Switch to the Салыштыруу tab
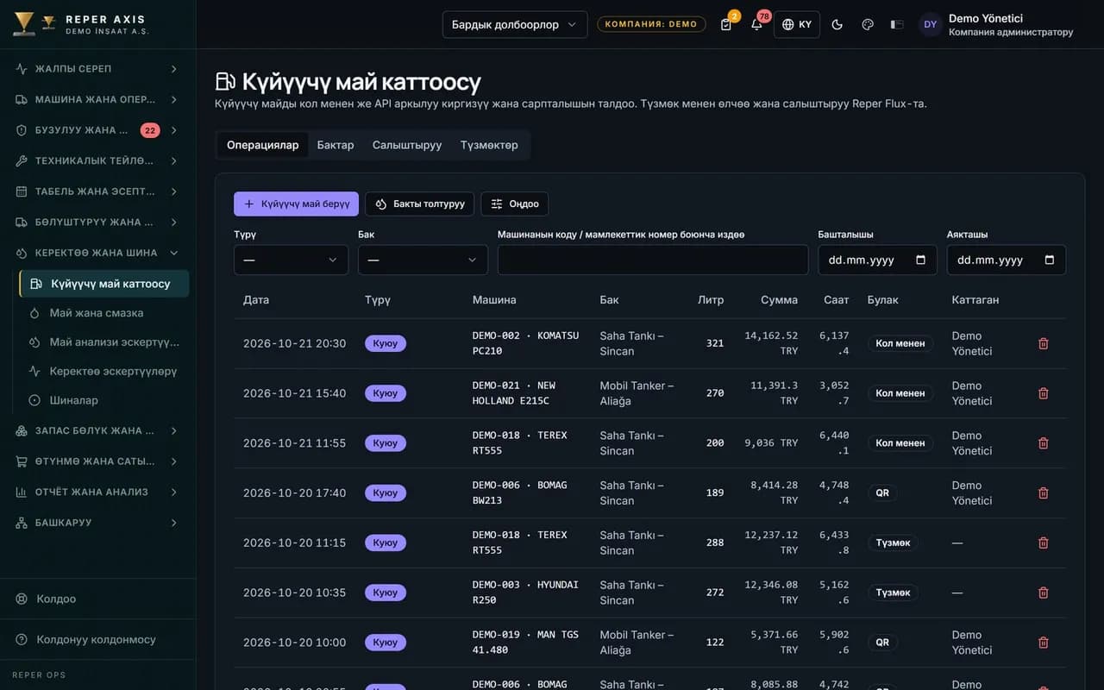 [407, 145]
